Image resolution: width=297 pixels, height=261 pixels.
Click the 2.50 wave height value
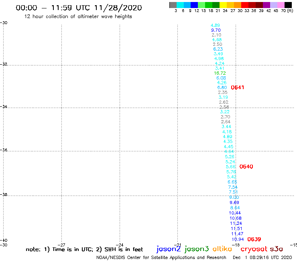tap(218, 44)
